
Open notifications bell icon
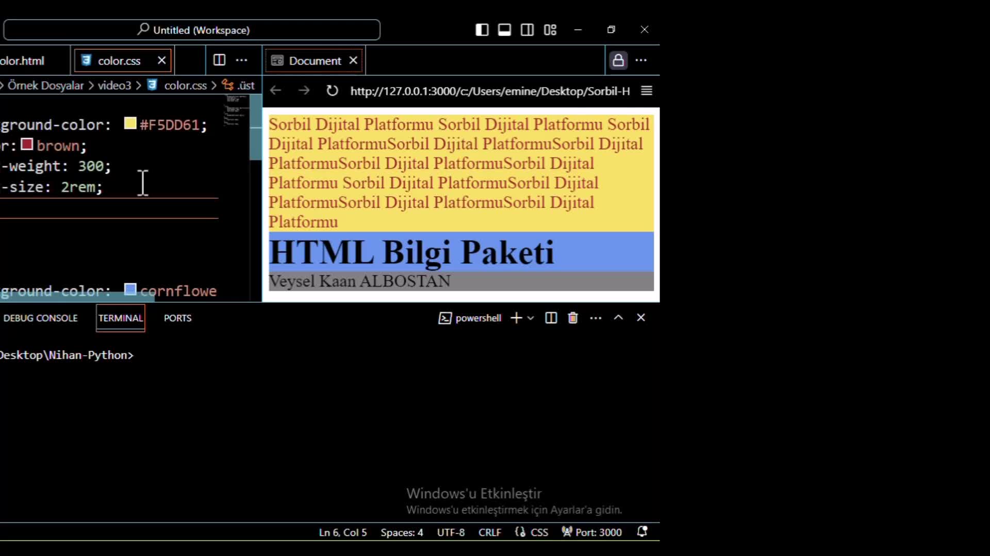click(x=642, y=532)
